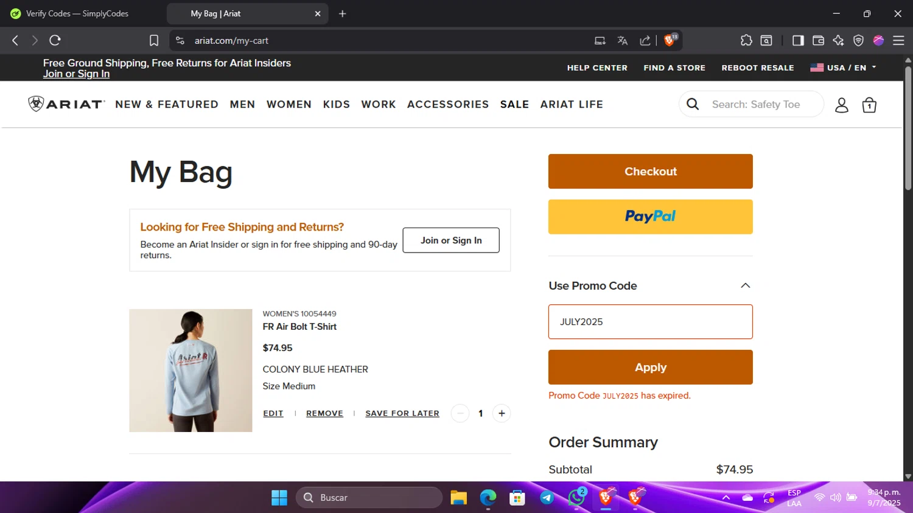
Task: Close the My Bag | Ariat tab
Action: point(318,13)
